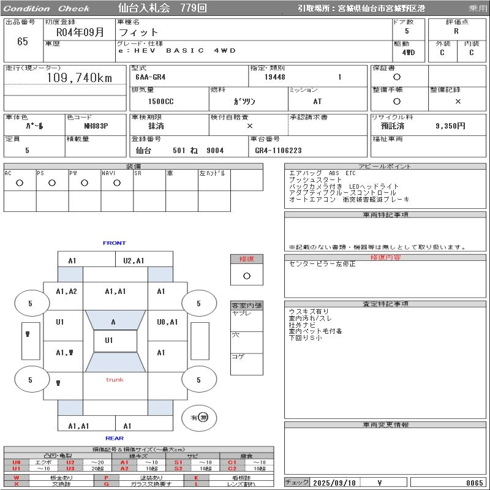Click the 整備記録 × mark
The height and width of the screenshot is (490, 490).
[x=458, y=101]
